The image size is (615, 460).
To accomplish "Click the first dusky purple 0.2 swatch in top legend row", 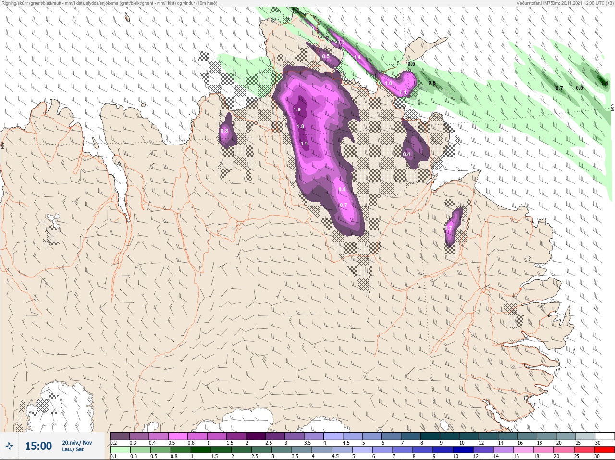I will pyautogui.click(x=120, y=436).
